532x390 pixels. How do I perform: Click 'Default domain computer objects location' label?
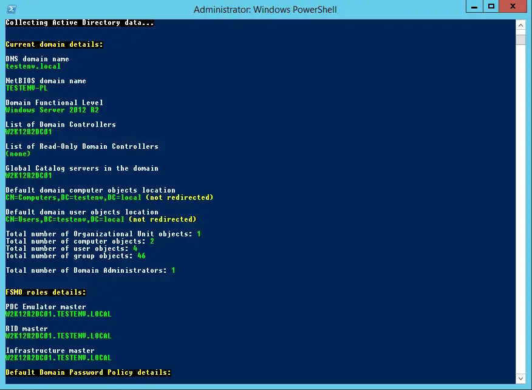(x=90, y=190)
